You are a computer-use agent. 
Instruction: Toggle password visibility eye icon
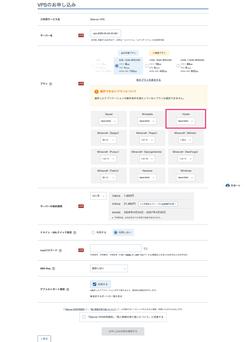coord(146,248)
